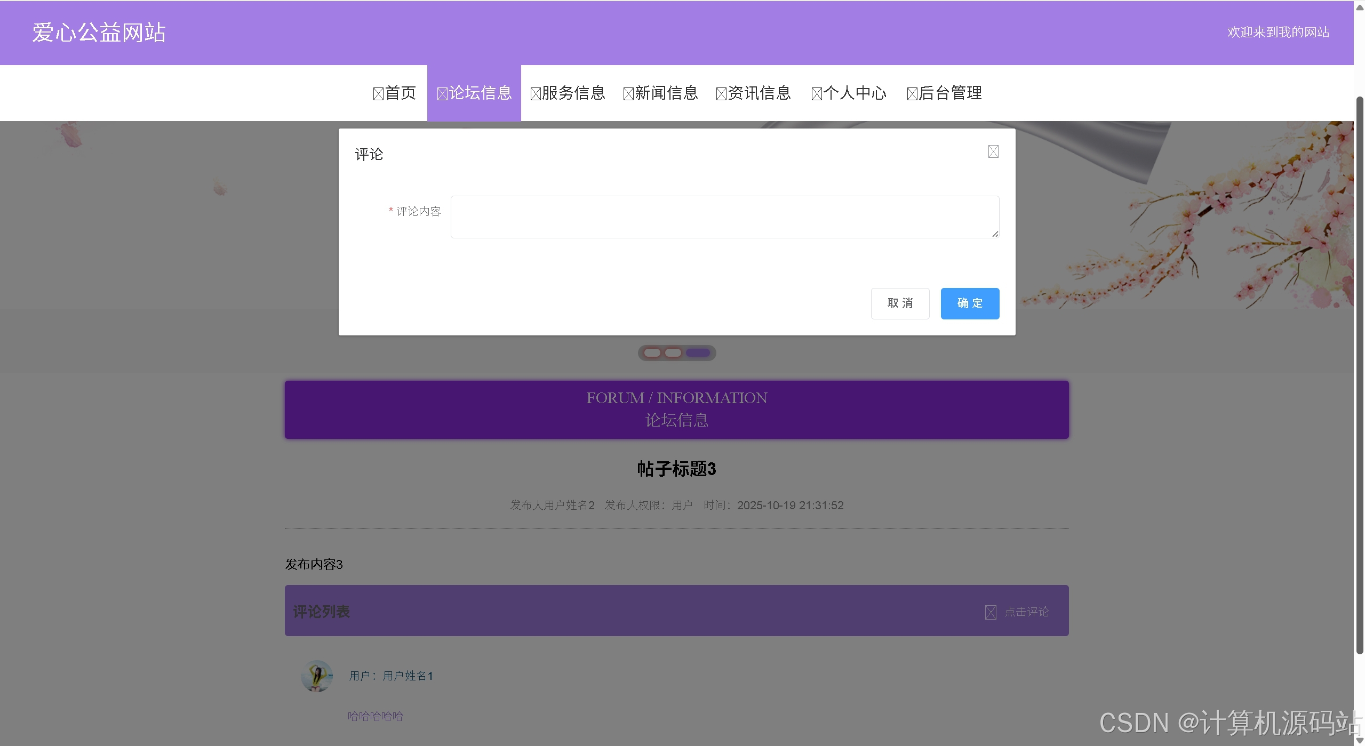Click the icon beside 个人中心
Image resolution: width=1365 pixels, height=746 pixels.
(817, 94)
